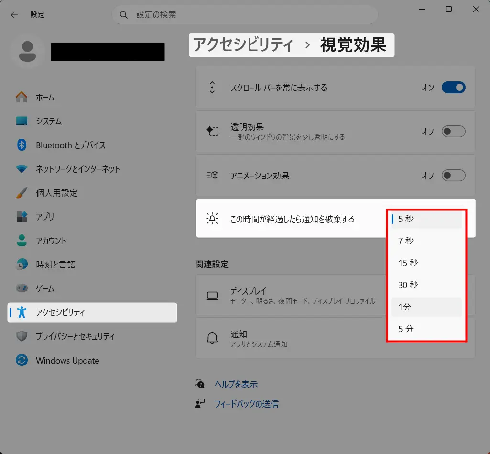Pick 5 分 from the list
The width and height of the screenshot is (490, 454).
tap(426, 329)
